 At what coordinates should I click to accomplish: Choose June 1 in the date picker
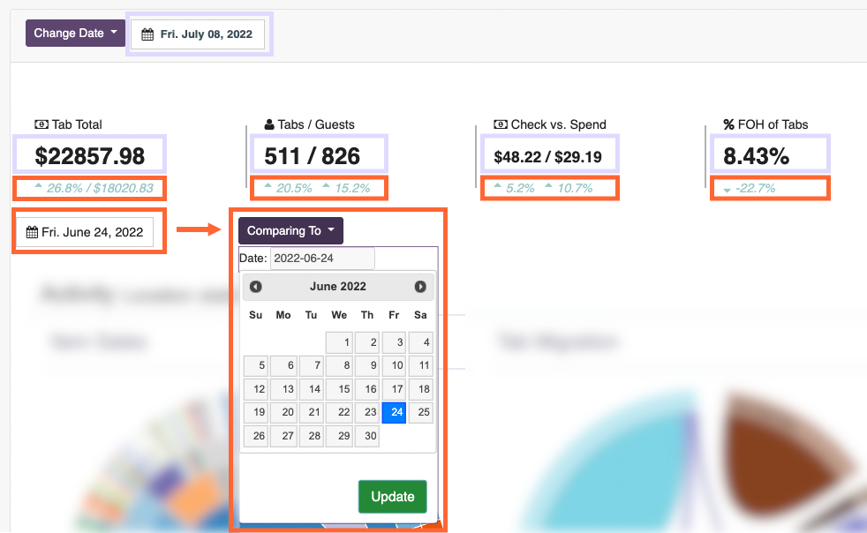click(339, 342)
